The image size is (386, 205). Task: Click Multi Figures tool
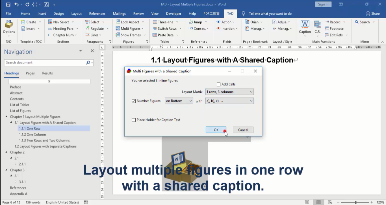point(129,28)
